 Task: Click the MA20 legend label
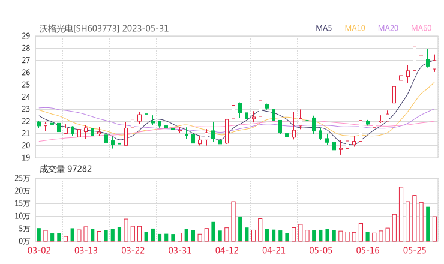click(388, 28)
